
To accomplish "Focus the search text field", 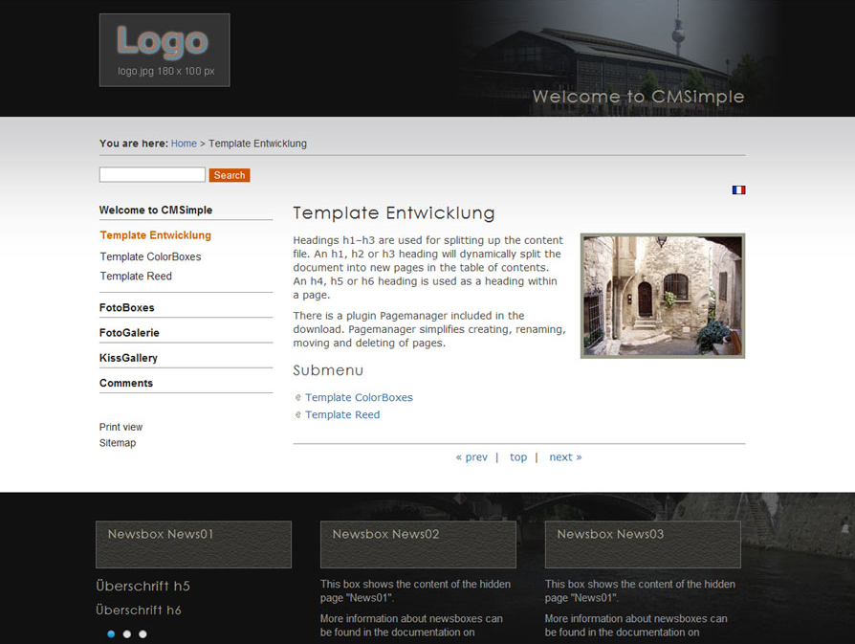I will pyautogui.click(x=152, y=175).
